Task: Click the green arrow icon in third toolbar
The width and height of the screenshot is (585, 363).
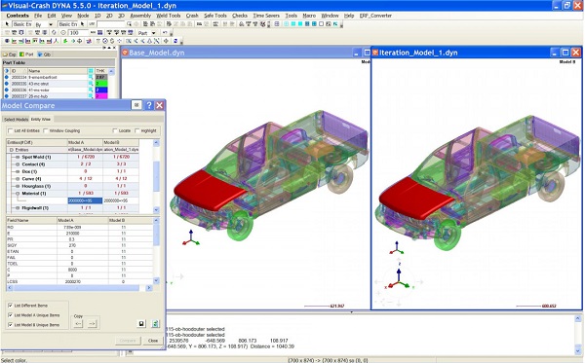Action: click(65, 41)
